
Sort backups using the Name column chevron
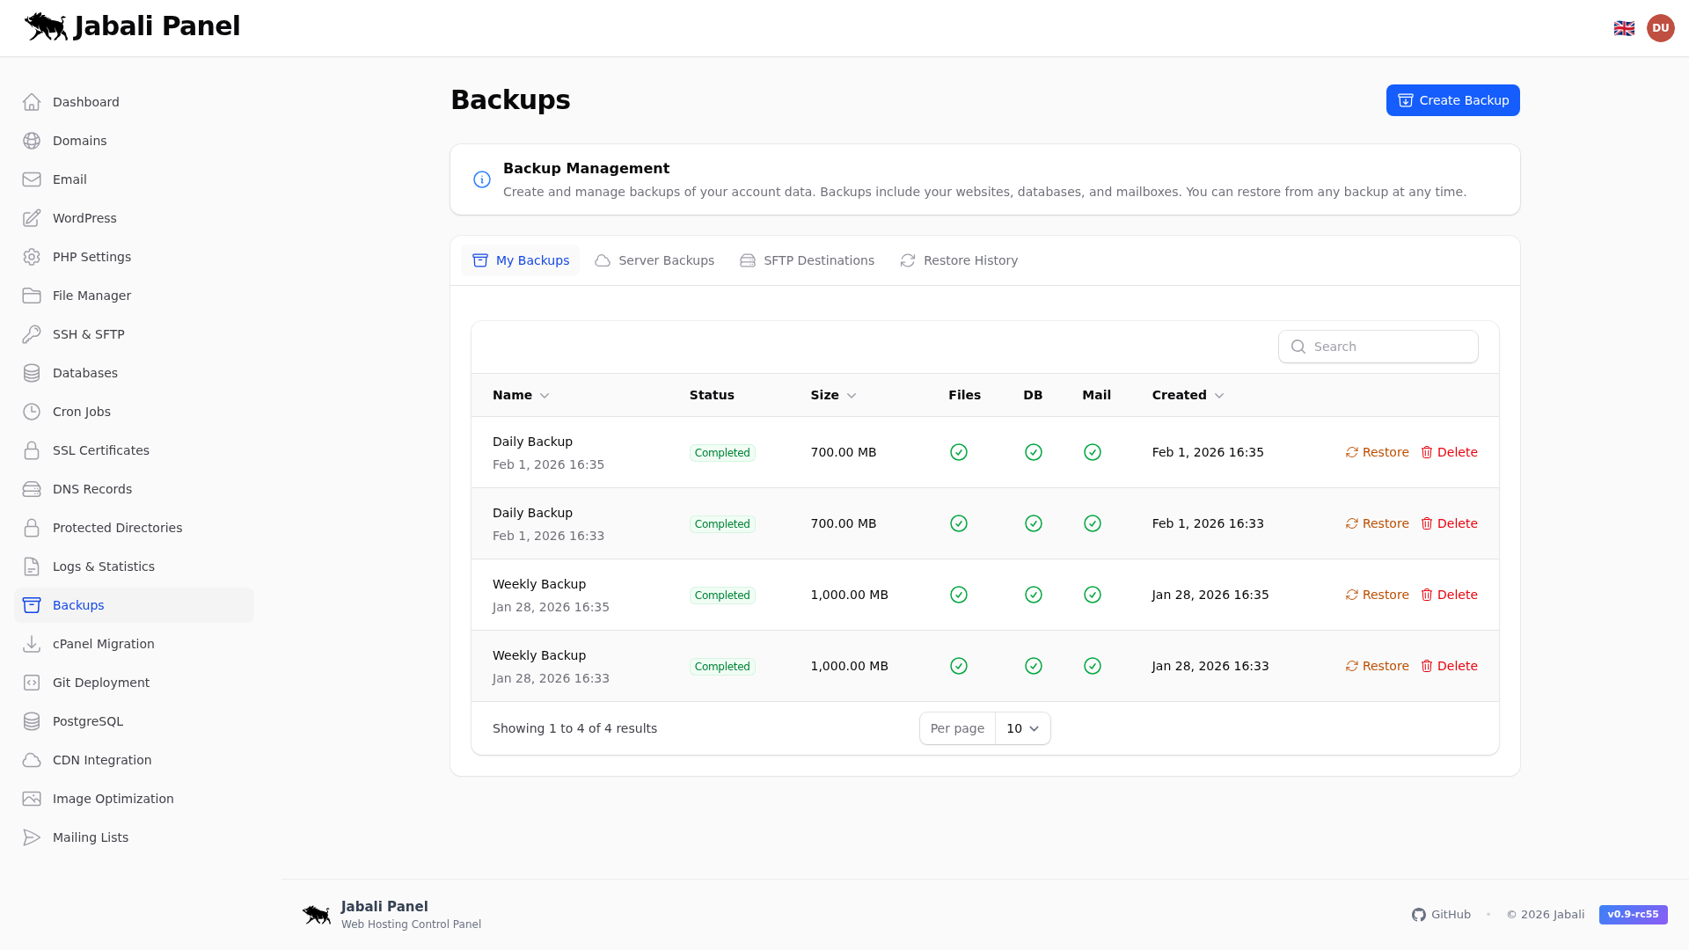click(544, 396)
